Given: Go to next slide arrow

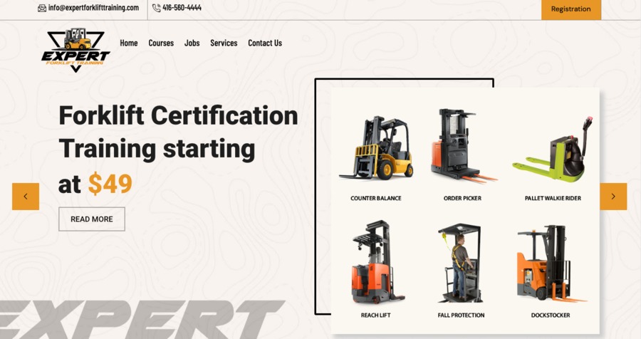Looking at the screenshot, I should 613,197.
